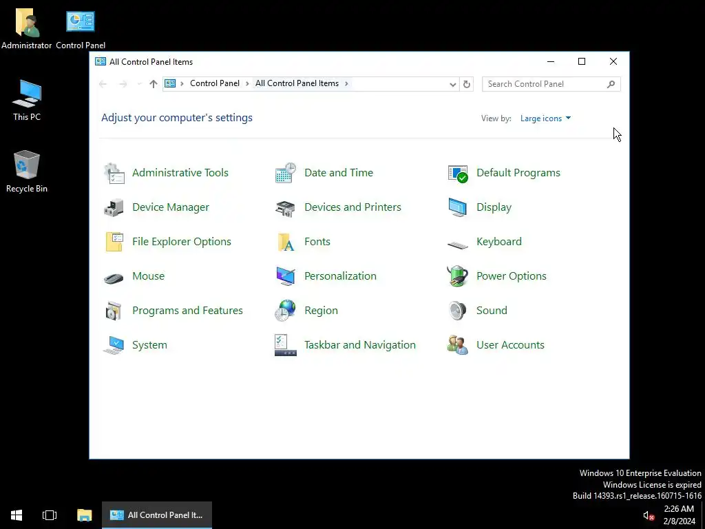This screenshot has width=705, height=529.
Task: Click the muted volume tray icon
Action: [x=649, y=516]
